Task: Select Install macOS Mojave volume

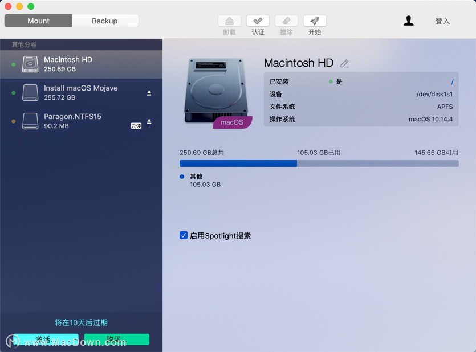Action: (x=82, y=93)
